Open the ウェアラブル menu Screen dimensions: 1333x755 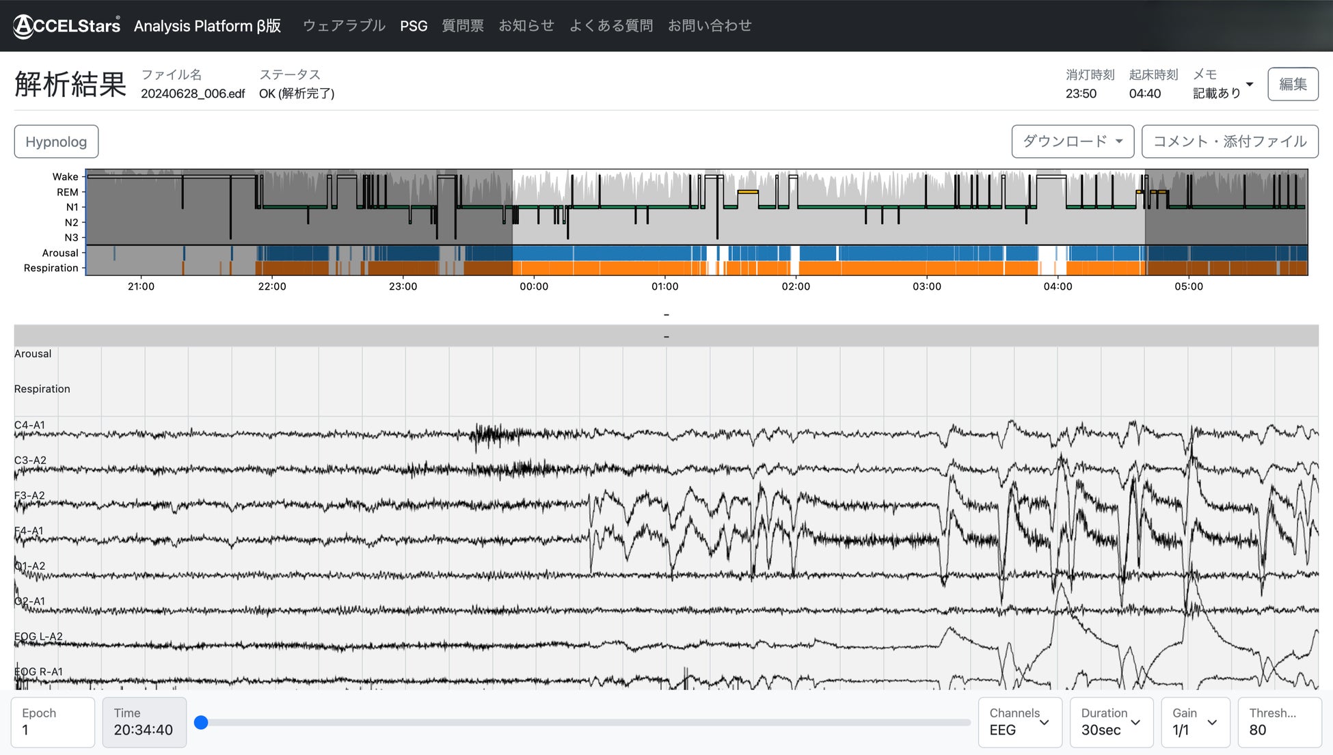point(344,26)
